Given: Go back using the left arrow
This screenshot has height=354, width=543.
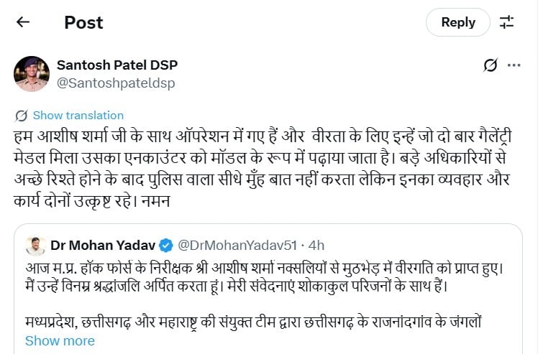Looking at the screenshot, I should pos(22,22).
